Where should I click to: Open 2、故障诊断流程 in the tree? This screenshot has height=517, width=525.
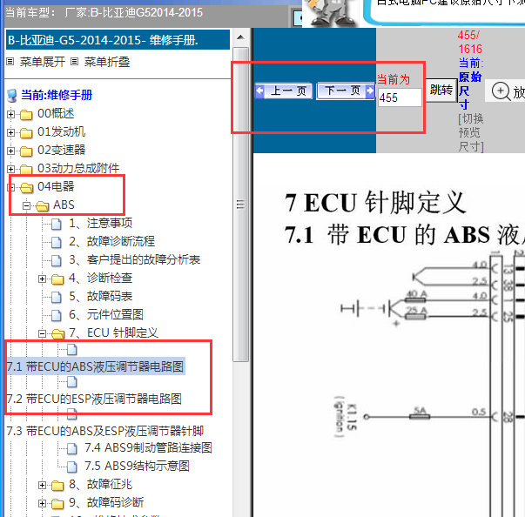111,242
